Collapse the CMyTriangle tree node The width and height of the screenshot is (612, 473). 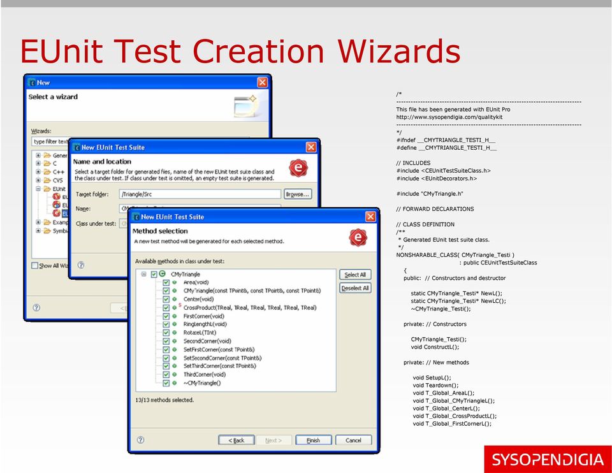point(143,274)
